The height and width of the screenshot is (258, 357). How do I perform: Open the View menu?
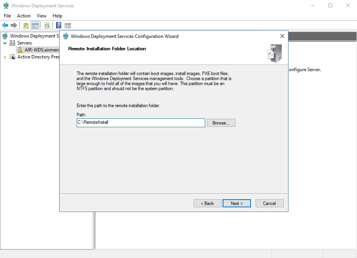tap(41, 16)
